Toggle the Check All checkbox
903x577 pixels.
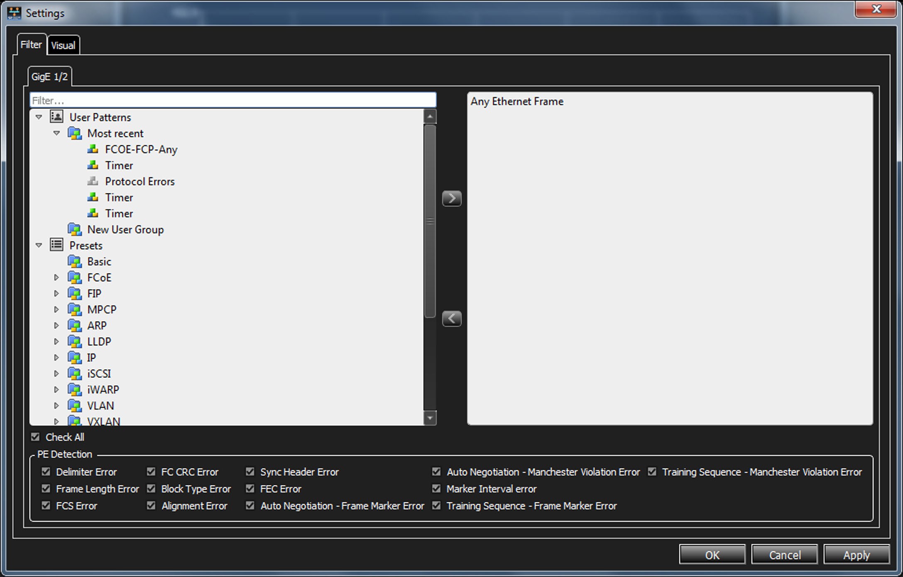(35, 437)
